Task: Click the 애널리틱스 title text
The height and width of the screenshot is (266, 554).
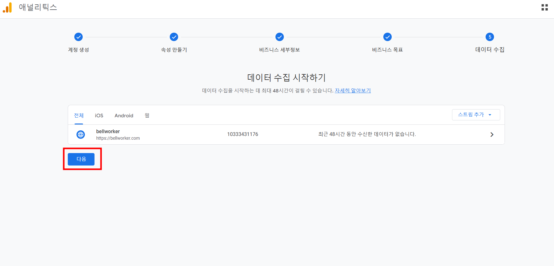Action: click(x=38, y=7)
